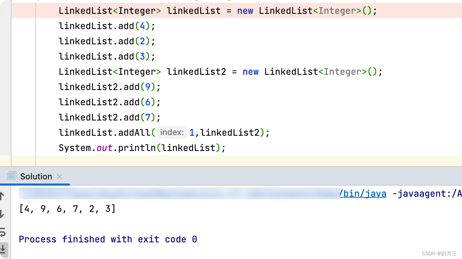Place cursor on linkedList2.add(7) line

110,117
